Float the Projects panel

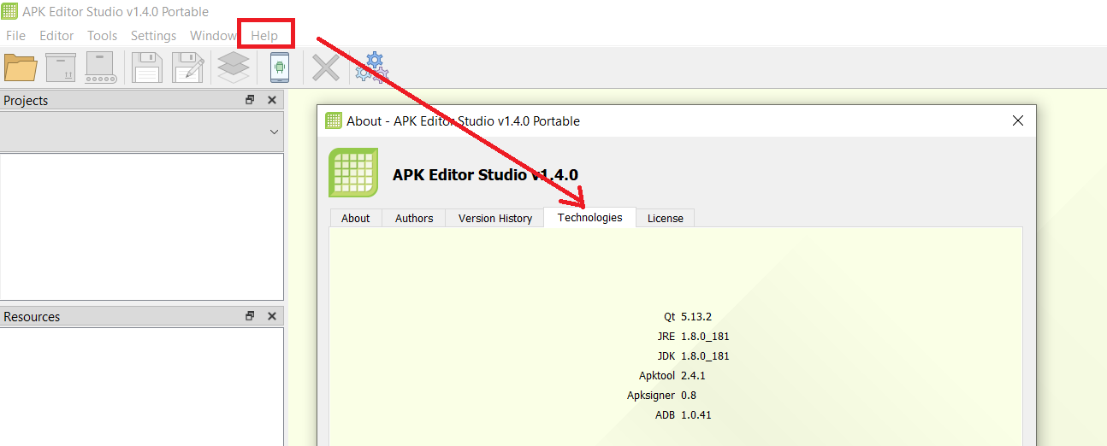(x=250, y=100)
